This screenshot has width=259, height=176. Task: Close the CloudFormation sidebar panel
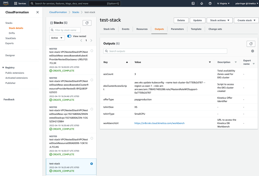[37, 12]
